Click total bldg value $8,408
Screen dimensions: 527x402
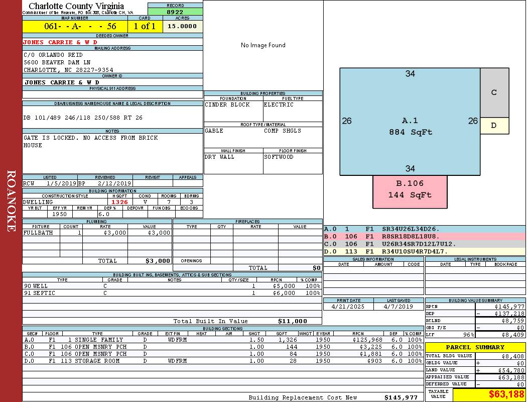(x=513, y=356)
